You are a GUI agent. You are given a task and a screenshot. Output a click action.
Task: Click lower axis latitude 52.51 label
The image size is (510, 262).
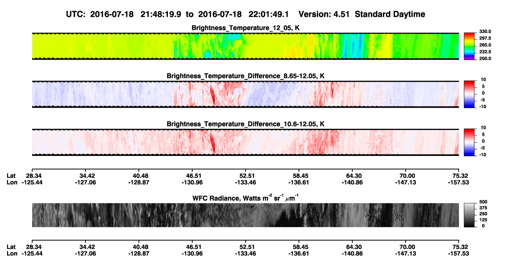point(247,247)
